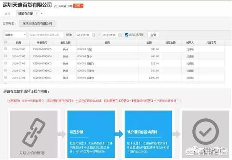Check the row for XS20160705005
Viewport: 232px width, 160px height.
5,49
